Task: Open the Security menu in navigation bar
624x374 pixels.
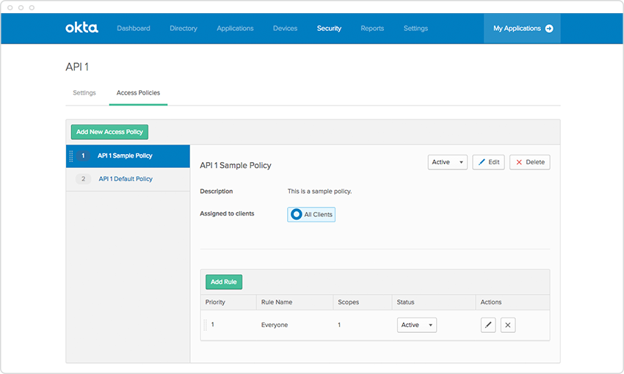Action: pos(329,29)
